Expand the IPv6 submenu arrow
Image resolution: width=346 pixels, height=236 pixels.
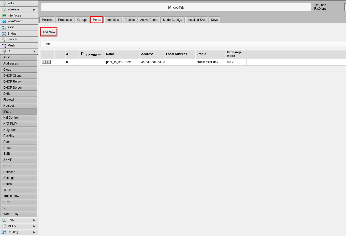tap(34, 220)
